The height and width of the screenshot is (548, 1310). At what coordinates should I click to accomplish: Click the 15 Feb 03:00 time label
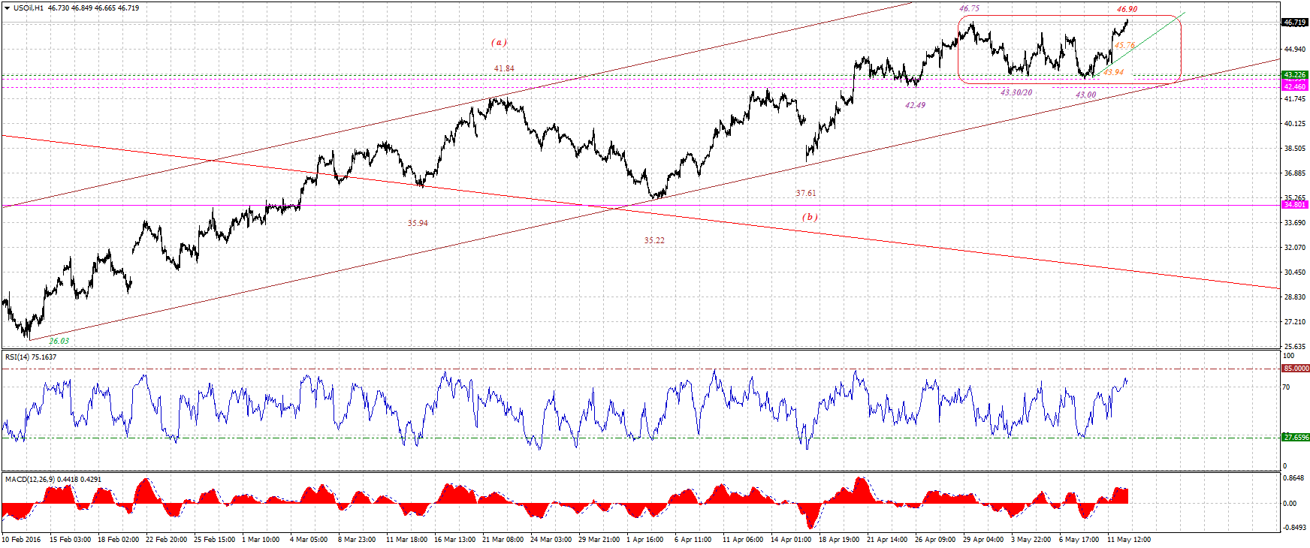[70, 540]
